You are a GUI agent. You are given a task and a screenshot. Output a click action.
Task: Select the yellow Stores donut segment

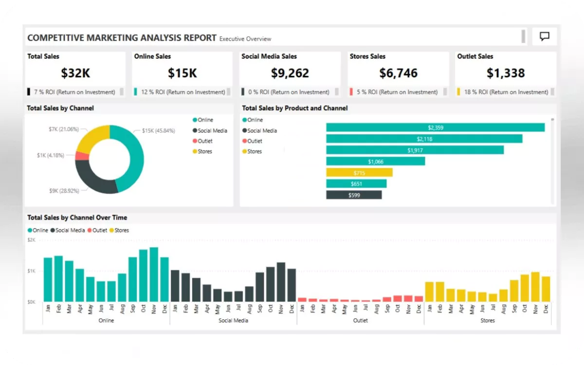pos(93,137)
